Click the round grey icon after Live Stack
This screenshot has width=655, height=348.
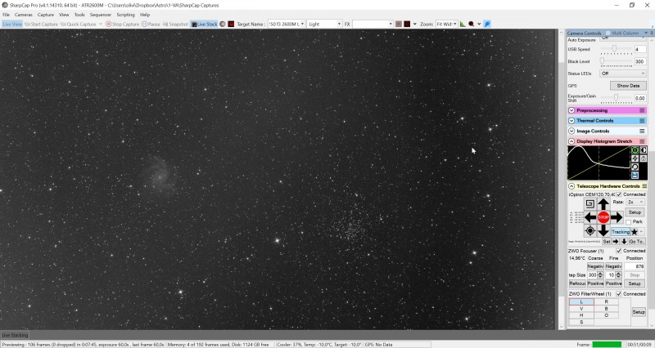click(x=223, y=25)
